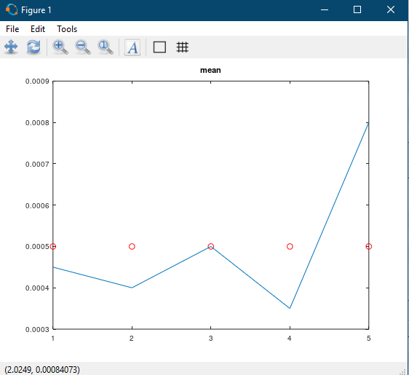Open the File menu
The width and height of the screenshot is (409, 375).
(12, 29)
